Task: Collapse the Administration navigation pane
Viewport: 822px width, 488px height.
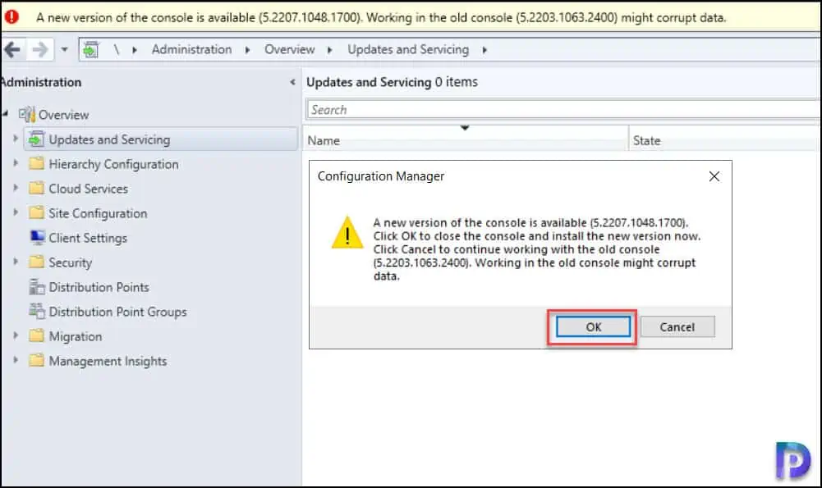Action: (x=292, y=82)
